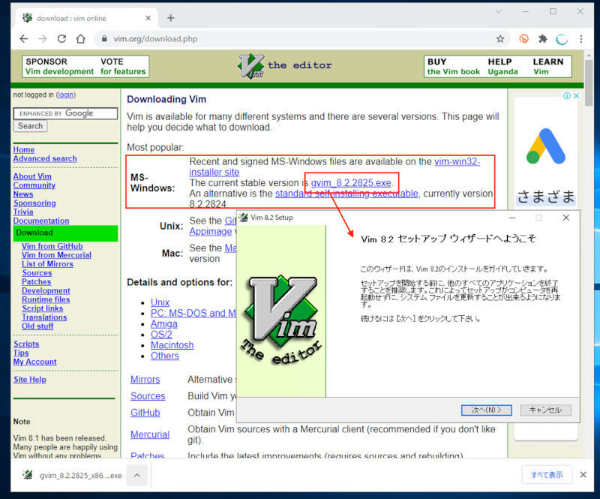
Task: Open a new browser tab
Action: [x=170, y=18]
